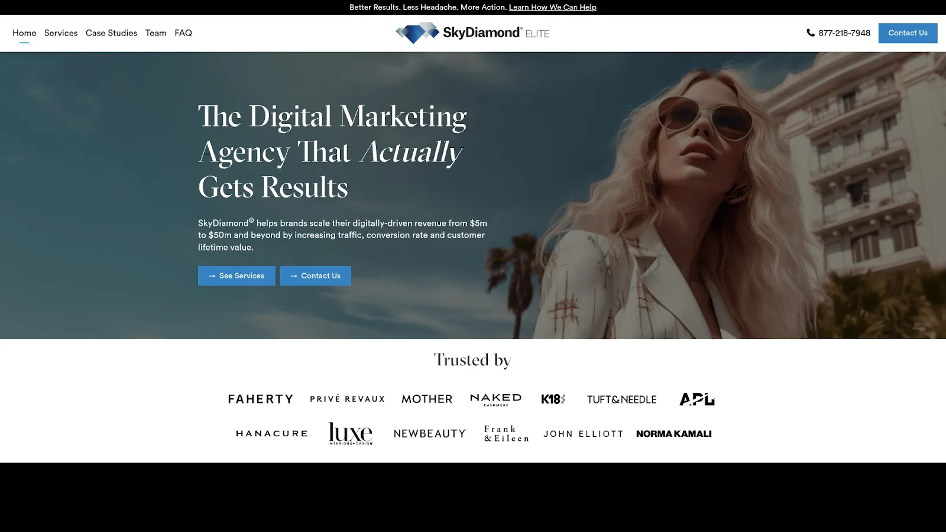Viewport: 946px width, 532px height.
Task: Click the K18 brand logo
Action: pyautogui.click(x=553, y=399)
